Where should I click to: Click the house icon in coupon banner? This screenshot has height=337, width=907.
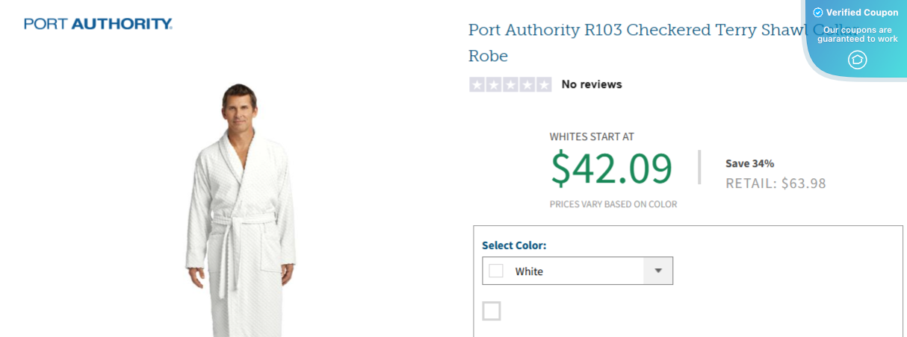pyautogui.click(x=858, y=60)
